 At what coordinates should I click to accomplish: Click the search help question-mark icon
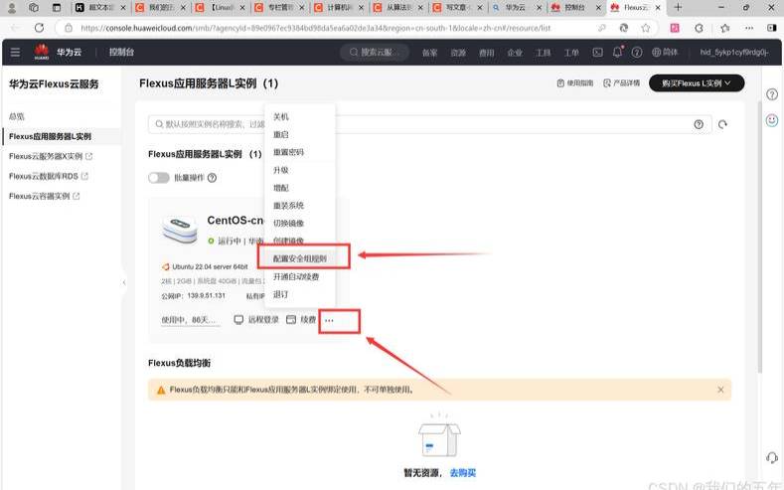pyautogui.click(x=699, y=124)
